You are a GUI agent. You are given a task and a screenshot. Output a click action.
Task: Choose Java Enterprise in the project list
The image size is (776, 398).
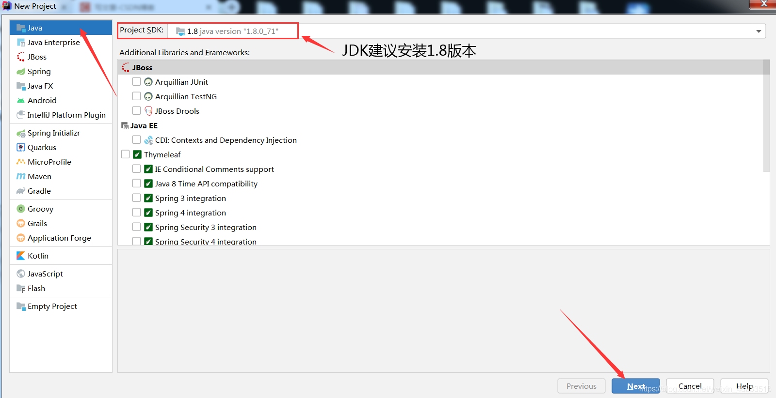[x=61, y=42]
